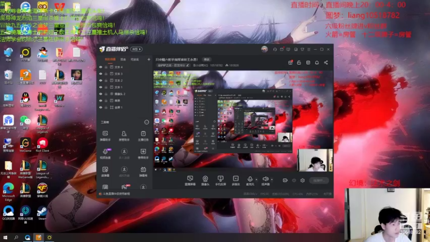Add a new scene with plus icon

(149, 59)
